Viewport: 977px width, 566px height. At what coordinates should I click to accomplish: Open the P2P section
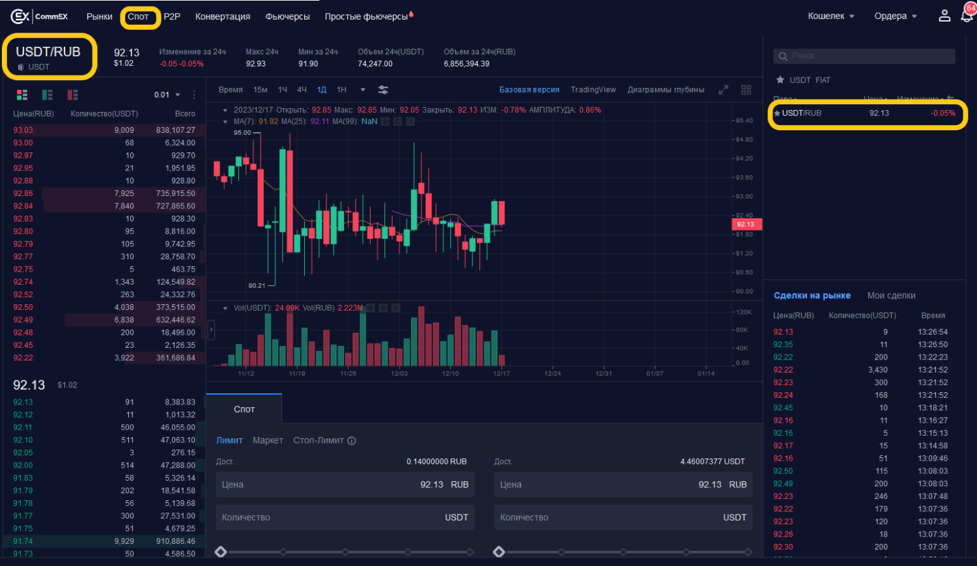pyautogui.click(x=172, y=16)
